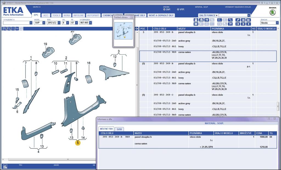Screen dimensions: 281x170
Task: Click the print icon in the toolbar
Action: 196,20
